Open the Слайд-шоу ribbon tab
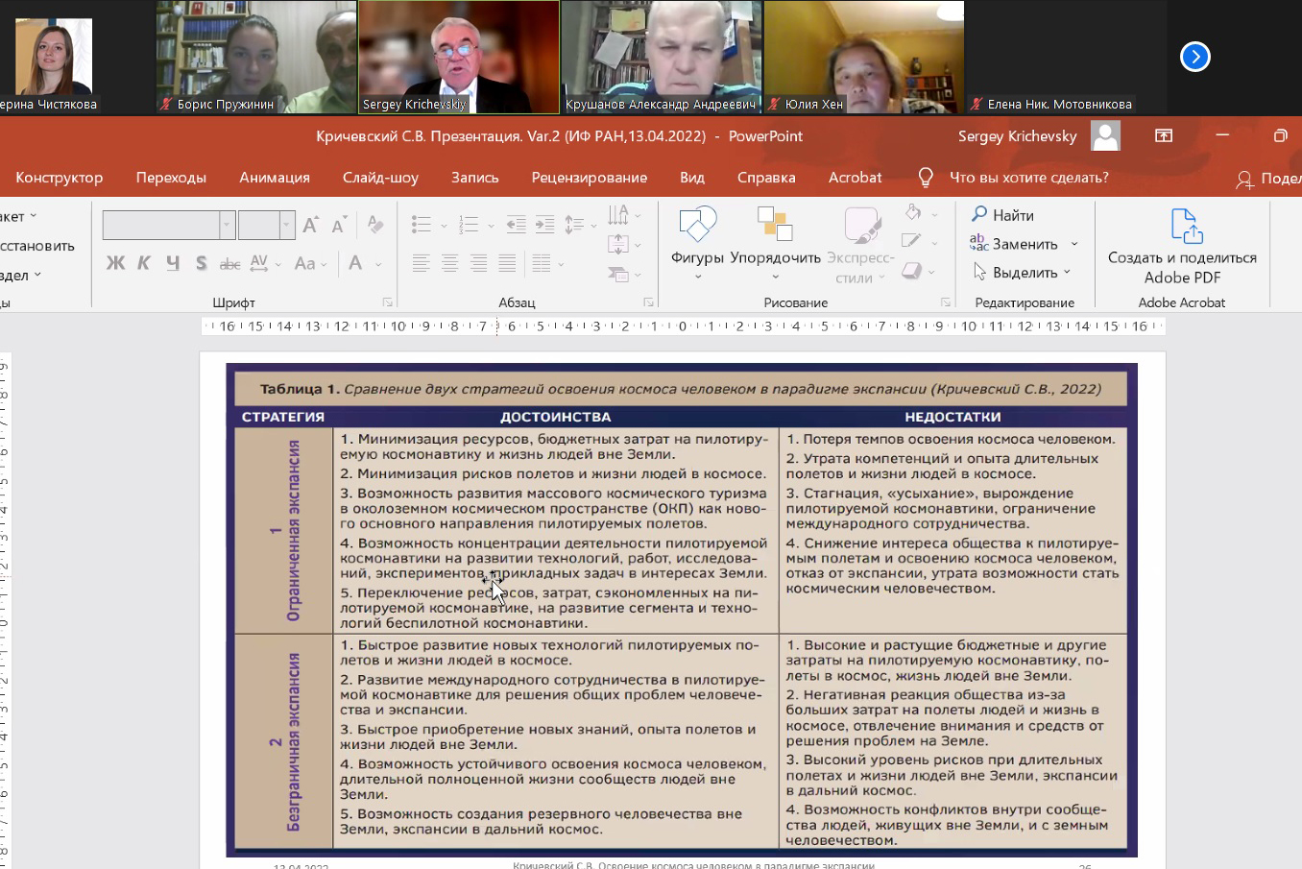Image resolution: width=1302 pixels, height=869 pixels. (x=380, y=177)
